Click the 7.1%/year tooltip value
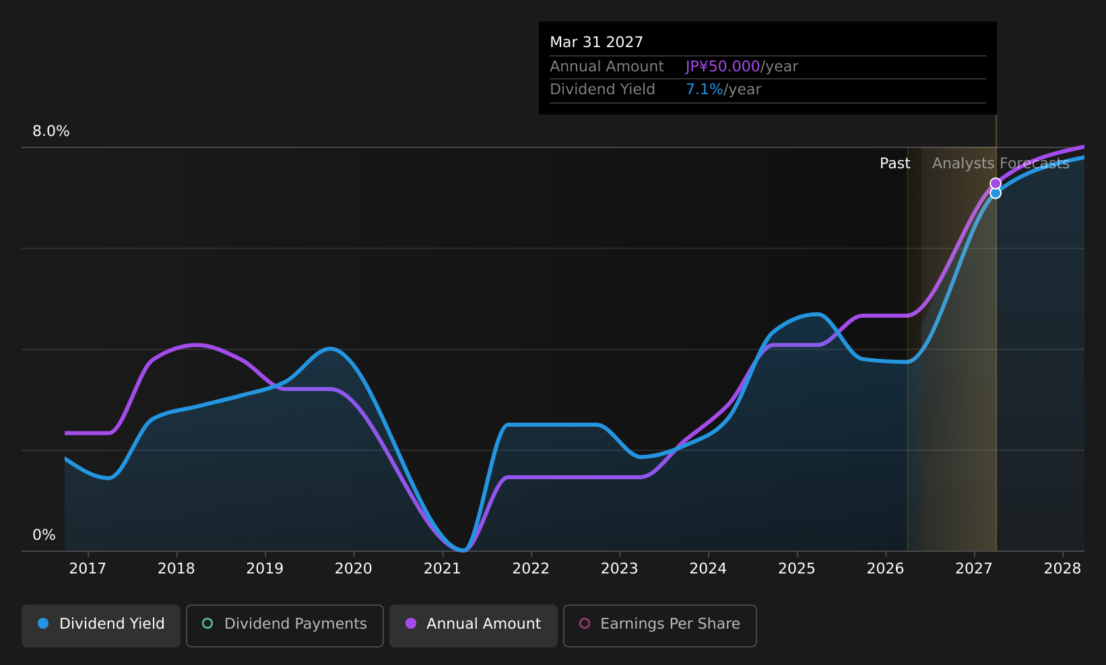 pyautogui.click(x=723, y=90)
